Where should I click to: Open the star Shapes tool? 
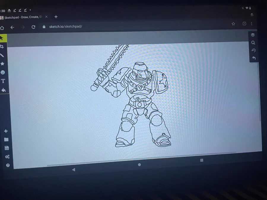point(2,64)
